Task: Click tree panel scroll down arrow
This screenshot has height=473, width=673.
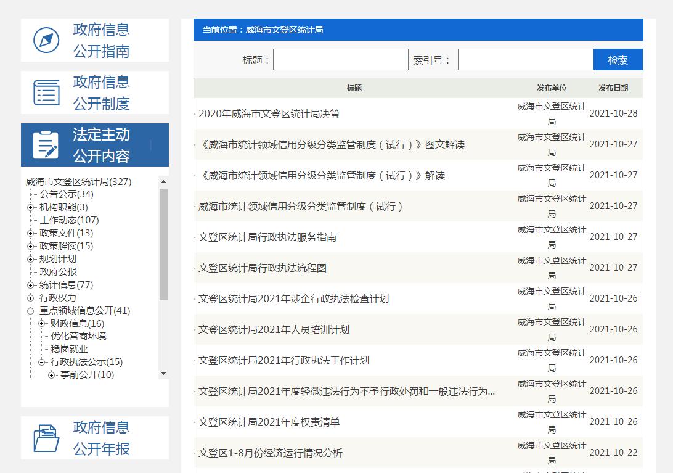Action: click(163, 374)
